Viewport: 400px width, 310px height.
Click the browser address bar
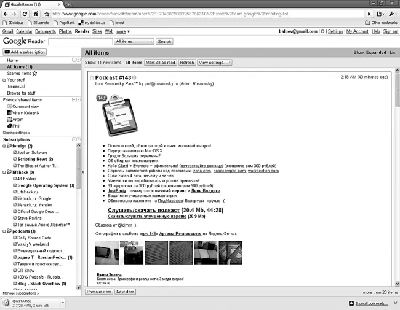(207, 14)
